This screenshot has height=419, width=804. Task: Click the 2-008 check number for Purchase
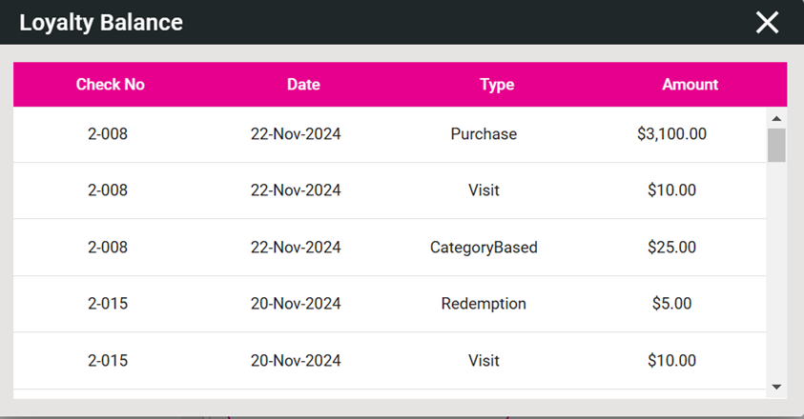(108, 134)
